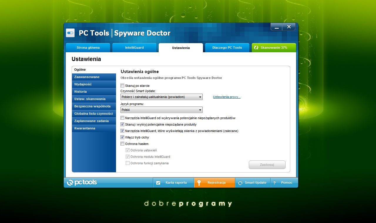Uncheck Skanuj i wykryj potencjalnie niepożądane produkty
This screenshot has width=376, height=223.
[122, 124]
